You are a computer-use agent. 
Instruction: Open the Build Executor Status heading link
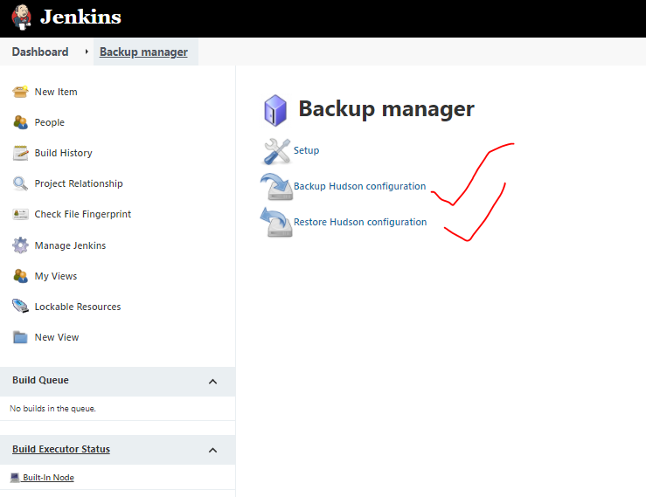(61, 449)
